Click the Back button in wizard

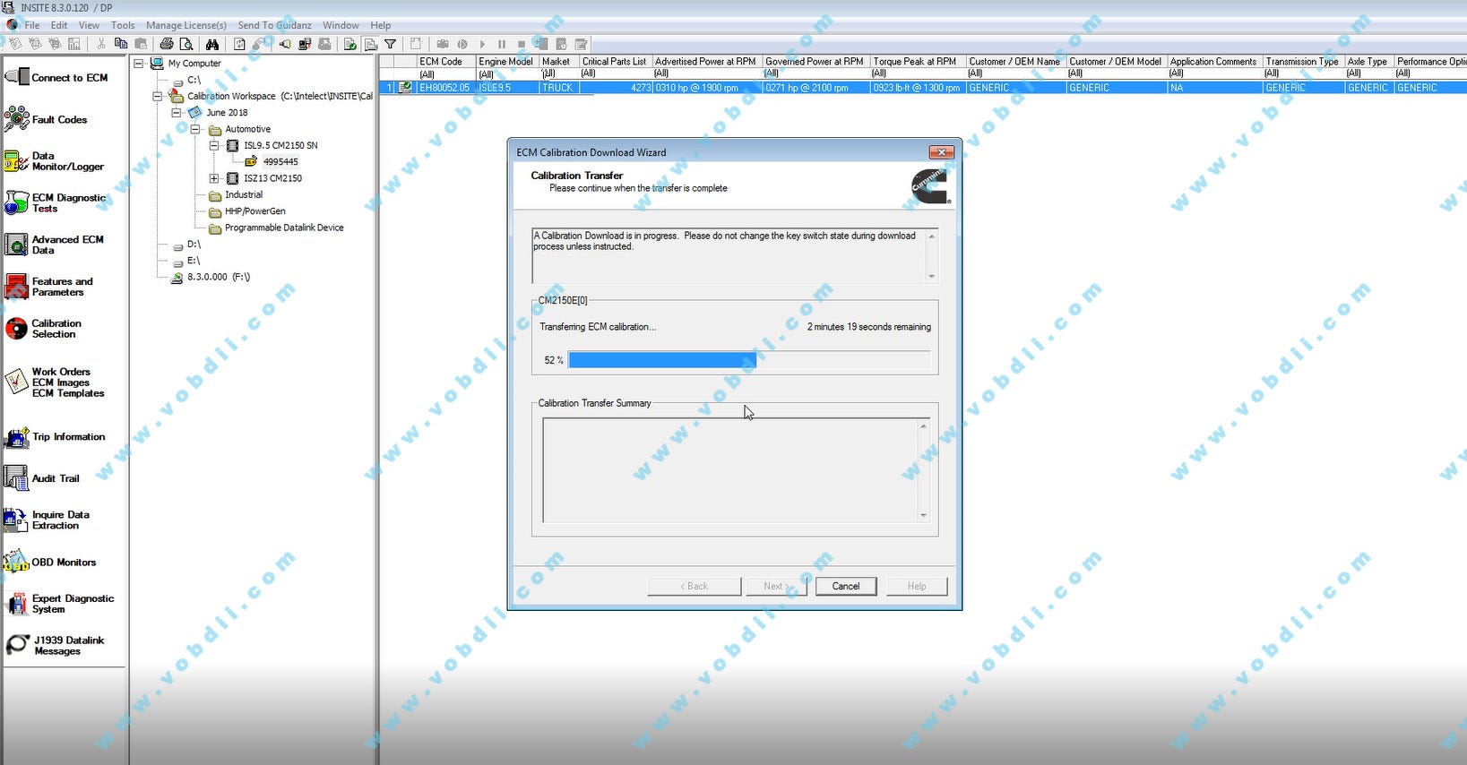tap(695, 586)
